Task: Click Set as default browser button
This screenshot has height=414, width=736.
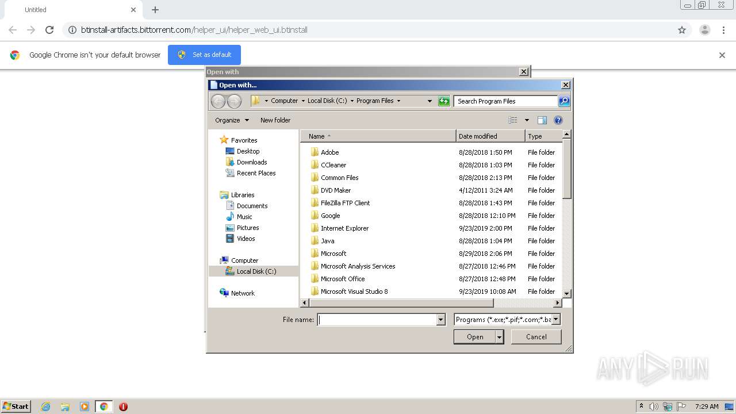Action: [x=204, y=55]
